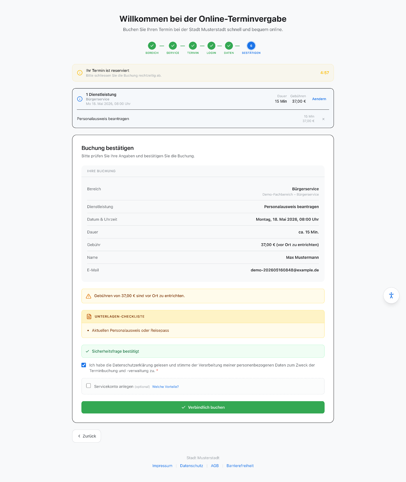Click the Service step checkmark circle

[x=173, y=46]
